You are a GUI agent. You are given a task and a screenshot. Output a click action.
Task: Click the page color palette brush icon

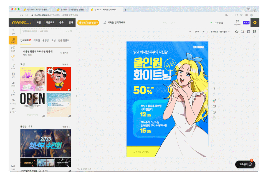click(214, 101)
